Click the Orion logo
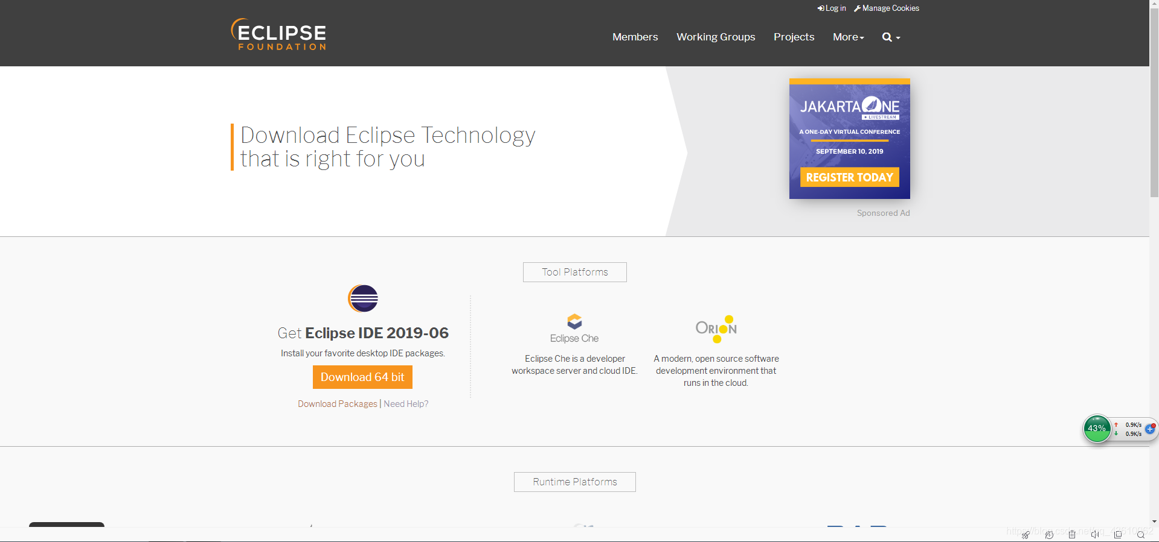This screenshot has width=1159, height=542. (x=716, y=329)
